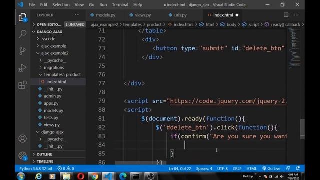Click the 'body' breadcrumb segment
Image resolution: width=320 pixels, height=180 pixels.
pos(231,25)
